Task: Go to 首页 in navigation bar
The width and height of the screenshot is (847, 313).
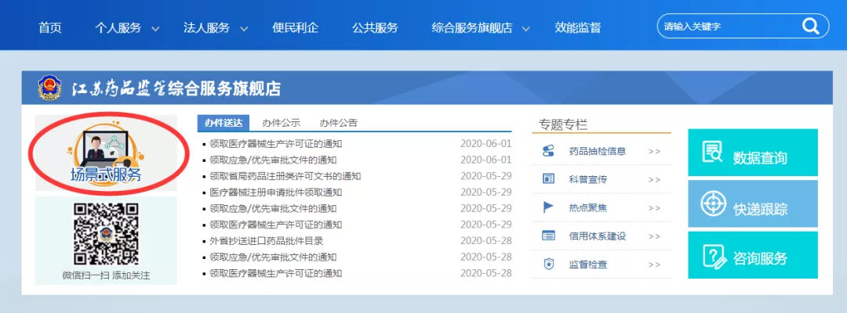Action: pyautogui.click(x=49, y=28)
